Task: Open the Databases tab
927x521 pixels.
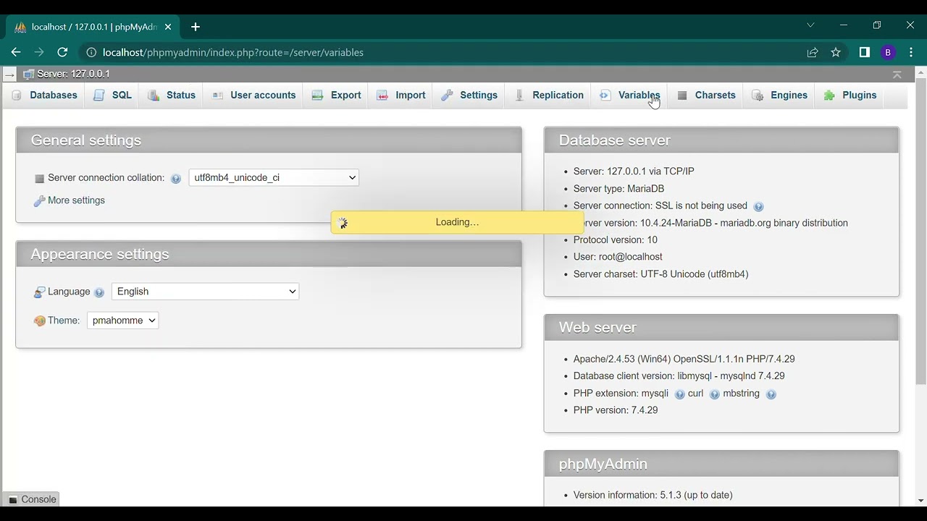Action: pos(45,96)
